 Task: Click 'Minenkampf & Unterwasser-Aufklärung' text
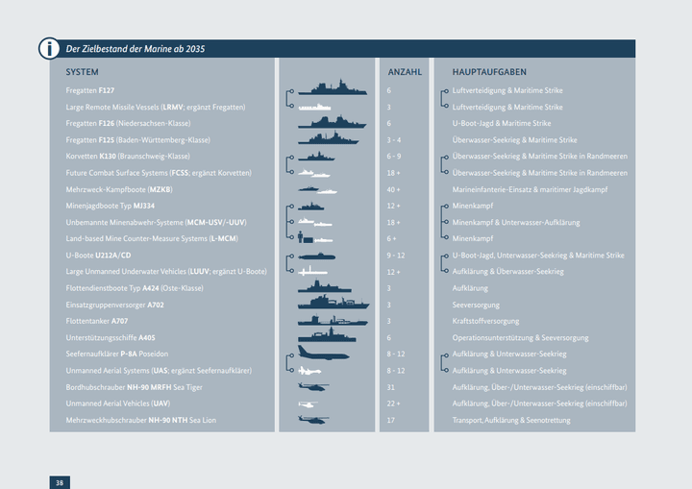pos(516,223)
